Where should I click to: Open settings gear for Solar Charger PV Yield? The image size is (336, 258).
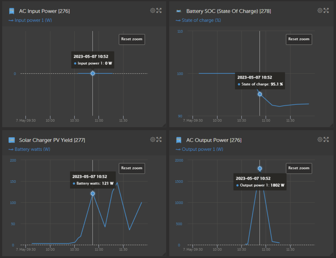pos(153,140)
